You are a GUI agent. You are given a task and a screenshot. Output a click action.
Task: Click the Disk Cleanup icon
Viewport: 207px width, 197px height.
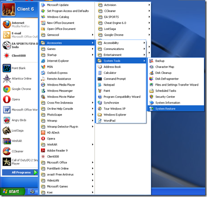point(152,73)
